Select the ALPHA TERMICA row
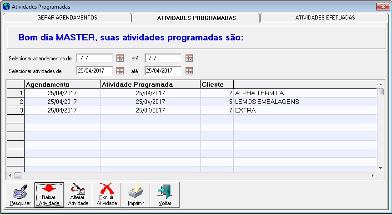 point(259,93)
